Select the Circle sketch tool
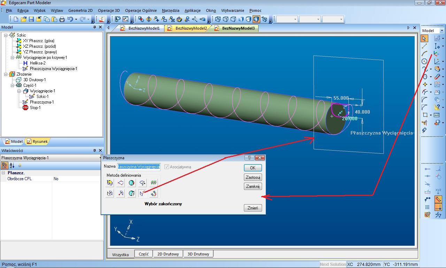This screenshot has width=446, height=268. pos(424,61)
